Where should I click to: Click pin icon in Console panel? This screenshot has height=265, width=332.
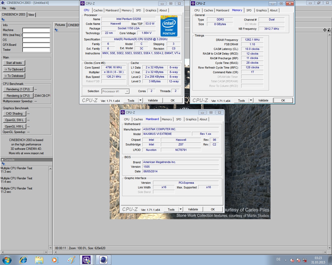coord(3,164)
